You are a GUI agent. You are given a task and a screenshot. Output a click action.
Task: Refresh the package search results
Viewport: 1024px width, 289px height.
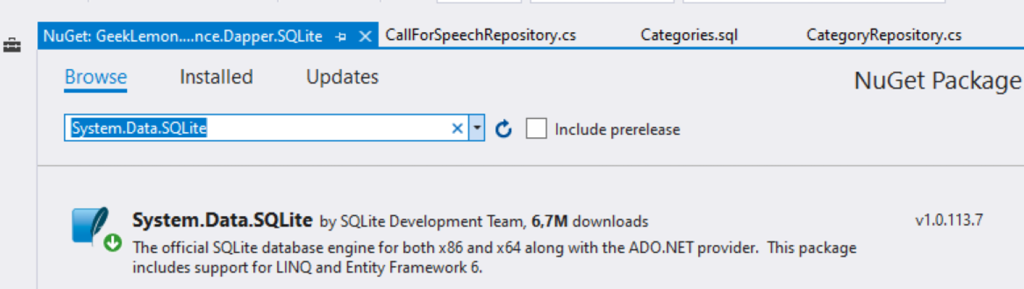click(x=504, y=128)
